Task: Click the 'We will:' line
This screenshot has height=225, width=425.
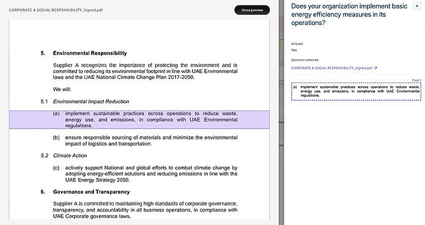Action: point(62,89)
